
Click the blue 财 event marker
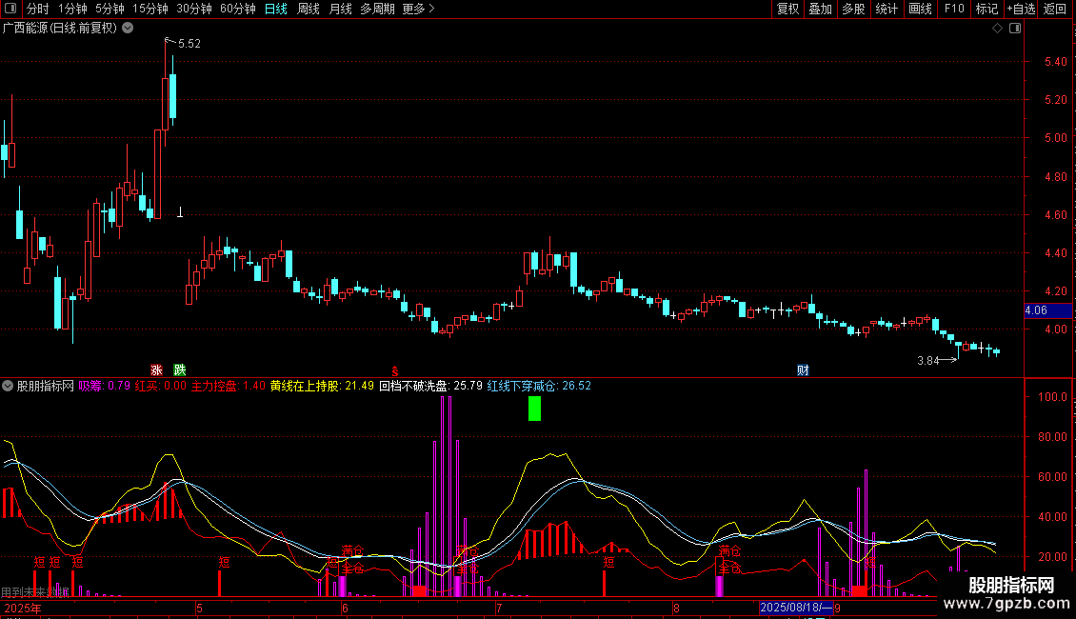[803, 369]
